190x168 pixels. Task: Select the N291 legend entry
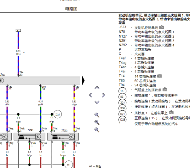click(x=147, y=41)
